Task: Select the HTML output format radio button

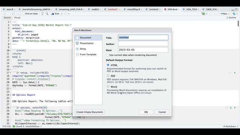Action: [x=108, y=65]
